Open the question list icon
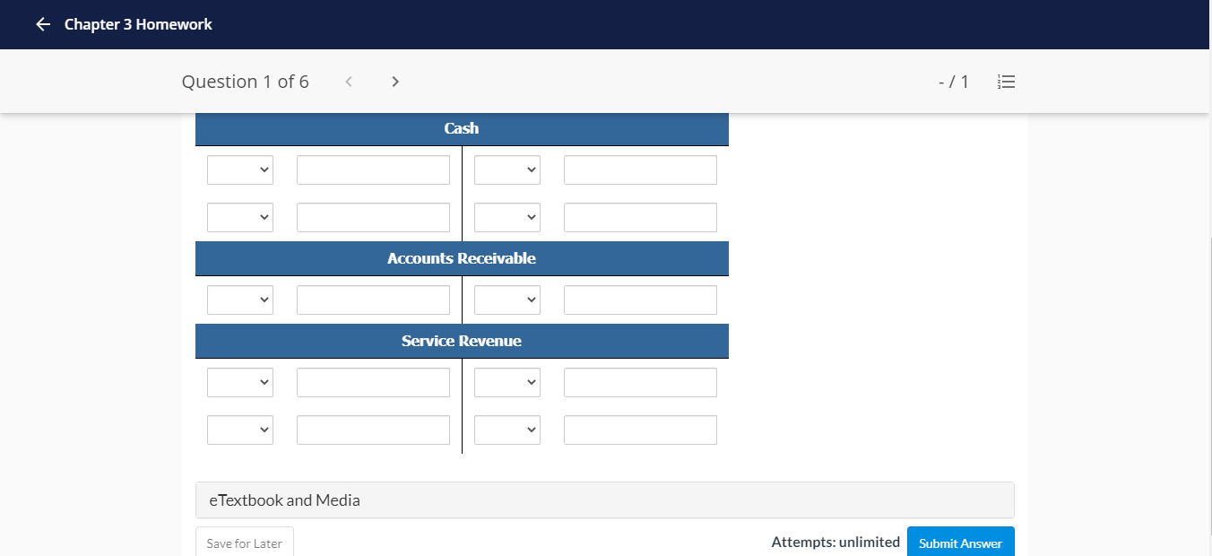The image size is (1212, 556). 1006,82
